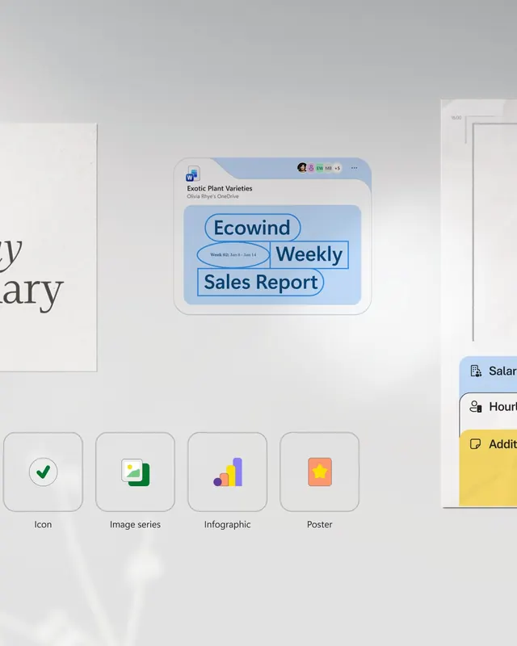This screenshot has height=646, width=517.
Task: Click the 'Infographic' label
Action: click(x=227, y=524)
